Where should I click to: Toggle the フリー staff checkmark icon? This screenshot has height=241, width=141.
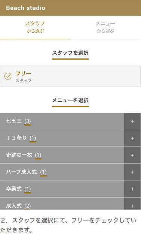click(x=8, y=76)
